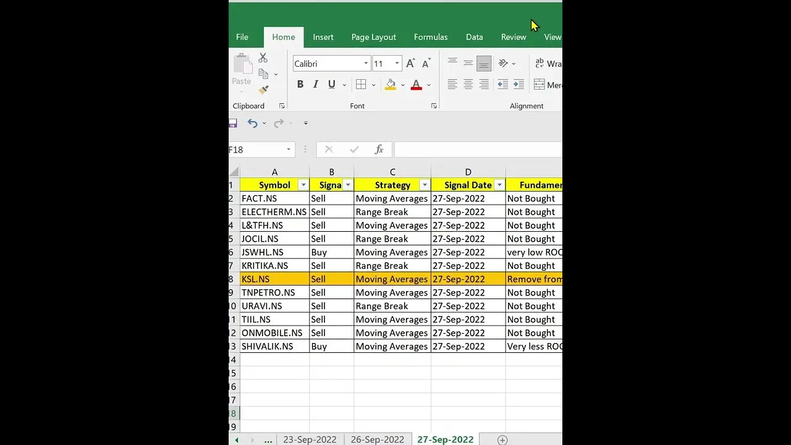
Task: Toggle Underline formatting
Action: click(x=332, y=85)
